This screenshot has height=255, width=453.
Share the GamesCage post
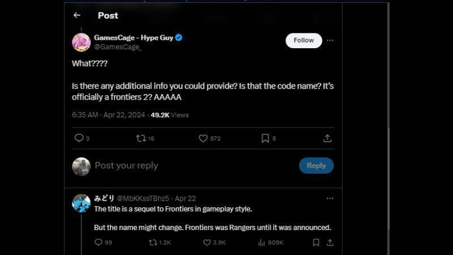click(327, 138)
